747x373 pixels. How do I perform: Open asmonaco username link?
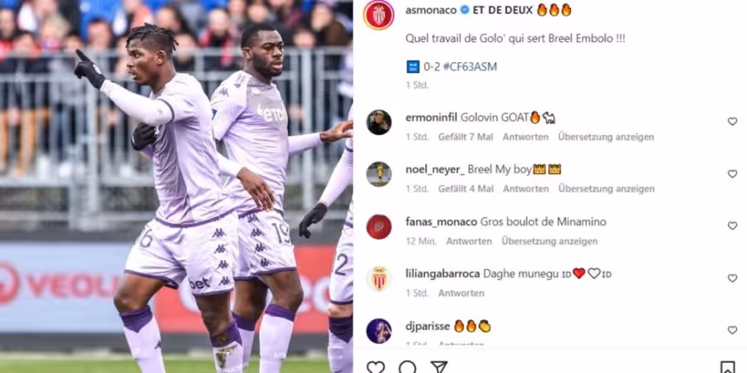coord(431,10)
